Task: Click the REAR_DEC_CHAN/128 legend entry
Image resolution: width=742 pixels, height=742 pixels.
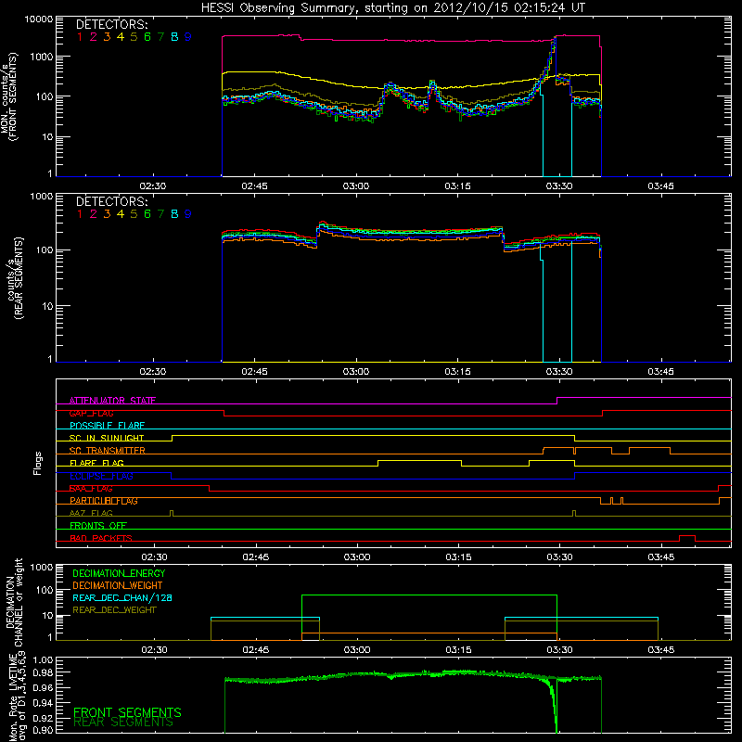Action: point(122,597)
